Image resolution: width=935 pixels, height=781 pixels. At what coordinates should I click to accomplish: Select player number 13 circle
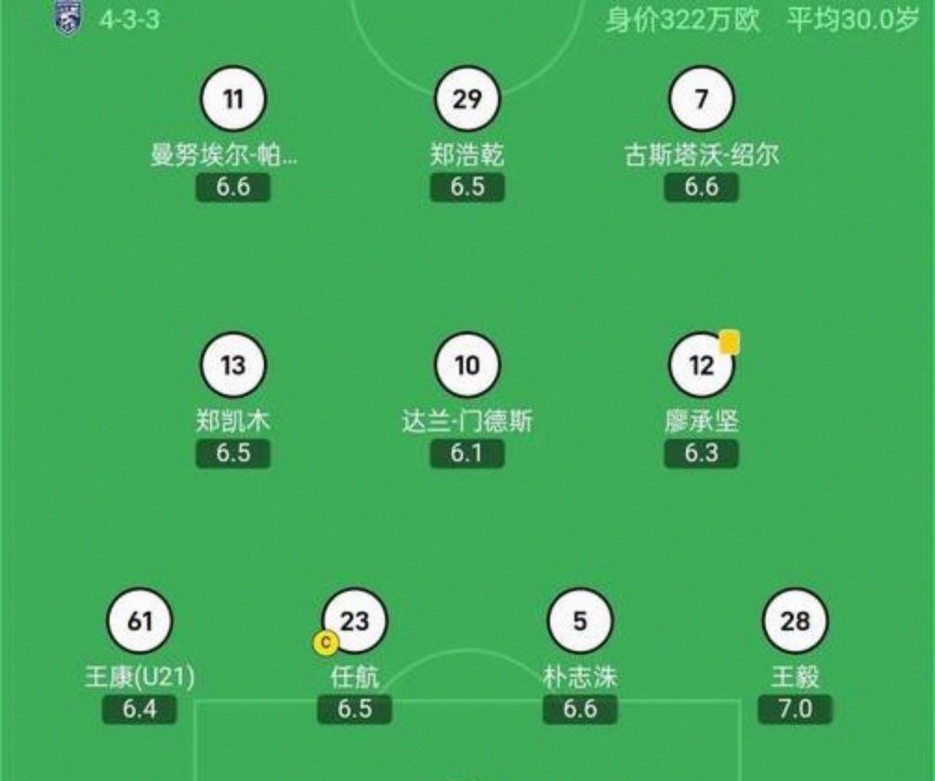coord(234,364)
